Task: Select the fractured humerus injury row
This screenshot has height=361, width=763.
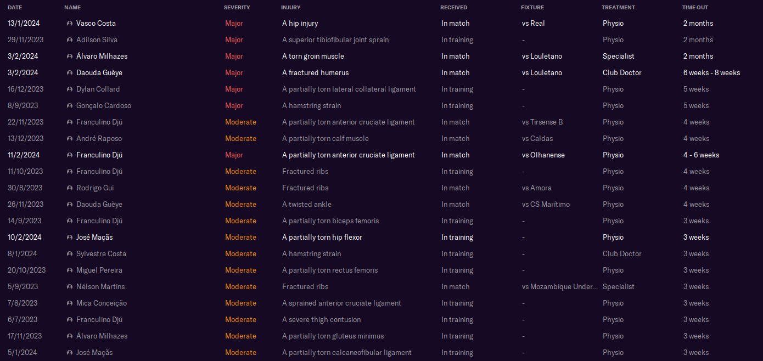Action: (x=315, y=73)
